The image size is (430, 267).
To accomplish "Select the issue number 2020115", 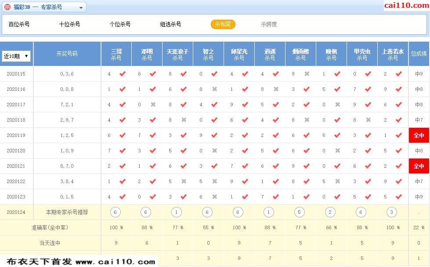I will pyautogui.click(x=16, y=74).
